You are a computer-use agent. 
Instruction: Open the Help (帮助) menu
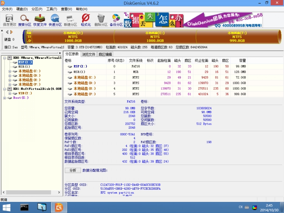[x=81, y=9]
